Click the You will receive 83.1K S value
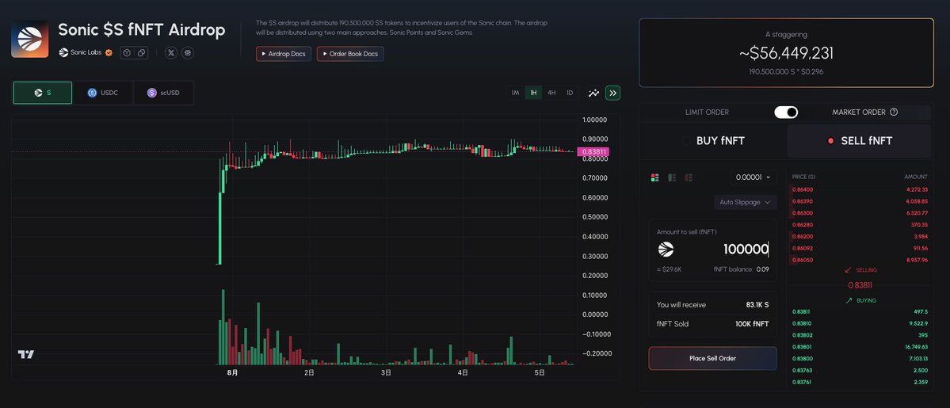This screenshot has height=408, width=950. tap(757, 305)
